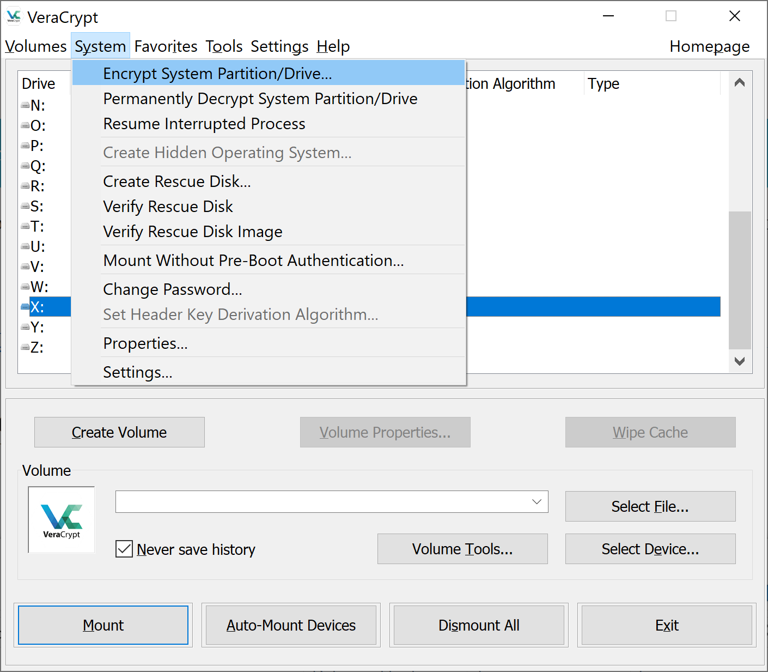This screenshot has height=672, width=768.
Task: Click the VeraCrypt title bar icon
Action: tap(14, 17)
